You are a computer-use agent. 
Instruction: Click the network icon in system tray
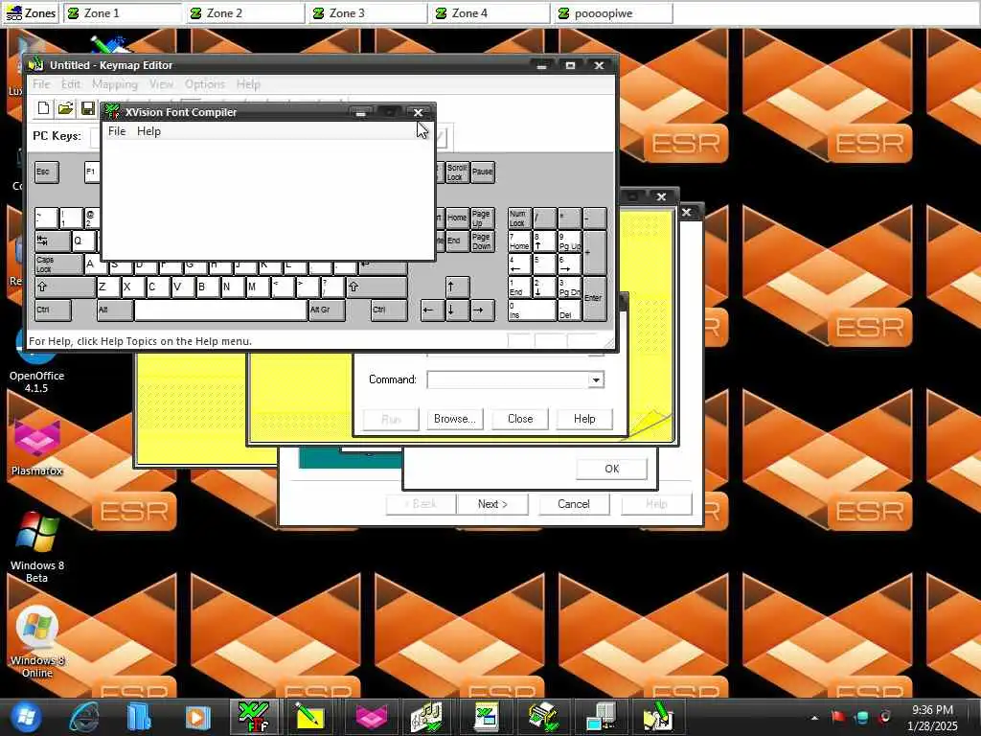pyautogui.click(x=861, y=717)
